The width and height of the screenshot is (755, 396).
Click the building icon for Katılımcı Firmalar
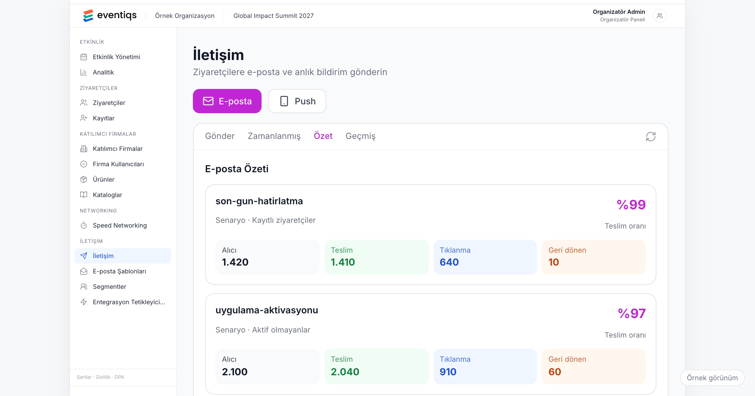[84, 149]
